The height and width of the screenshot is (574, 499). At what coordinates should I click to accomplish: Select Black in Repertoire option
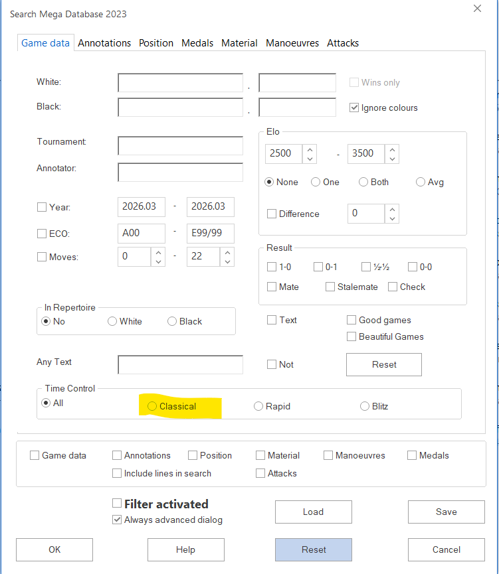pos(172,321)
